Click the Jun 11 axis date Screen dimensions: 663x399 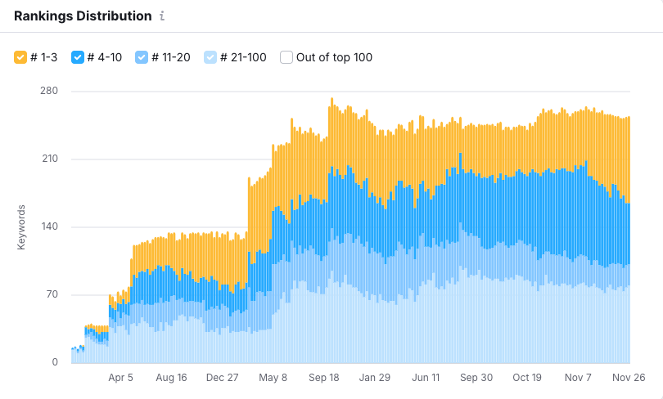[426, 378]
